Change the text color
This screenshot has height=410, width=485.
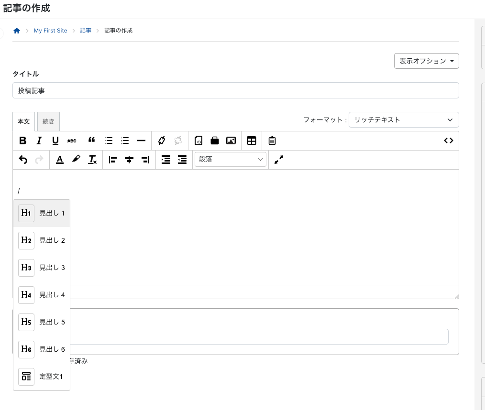coord(60,160)
